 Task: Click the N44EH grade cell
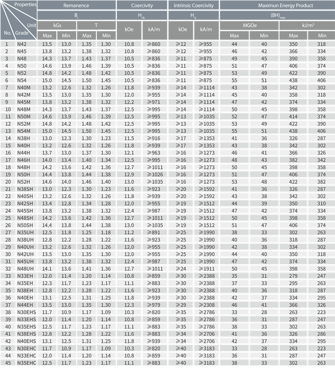tap(25, 305)
